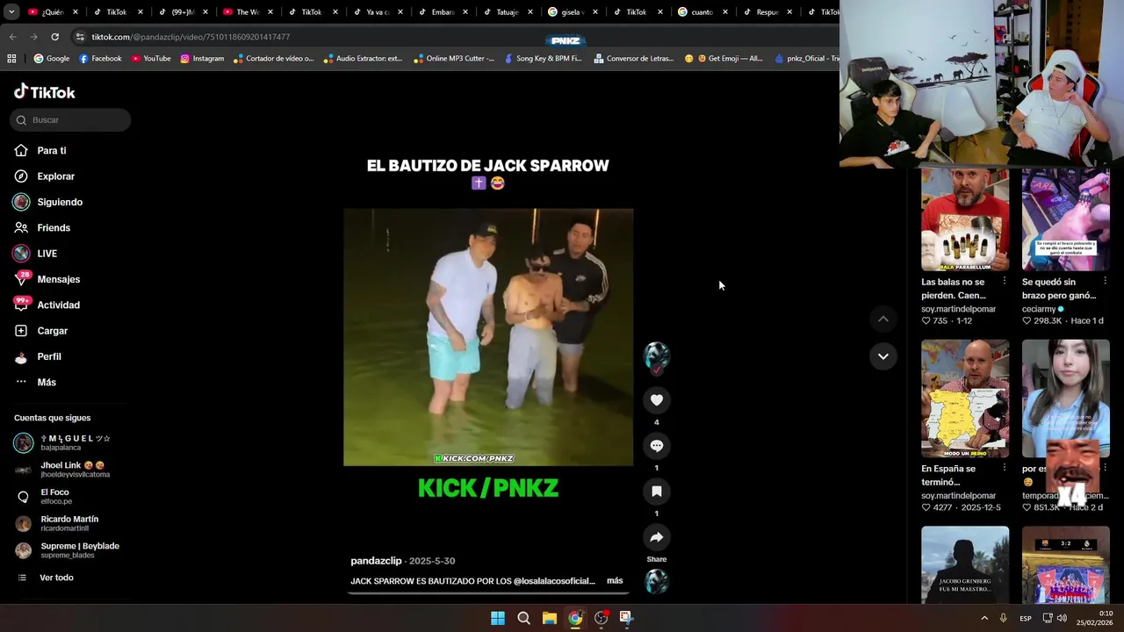Click soy.martindelpomar under Las balas video
The width and height of the screenshot is (1124, 632).
click(x=958, y=309)
